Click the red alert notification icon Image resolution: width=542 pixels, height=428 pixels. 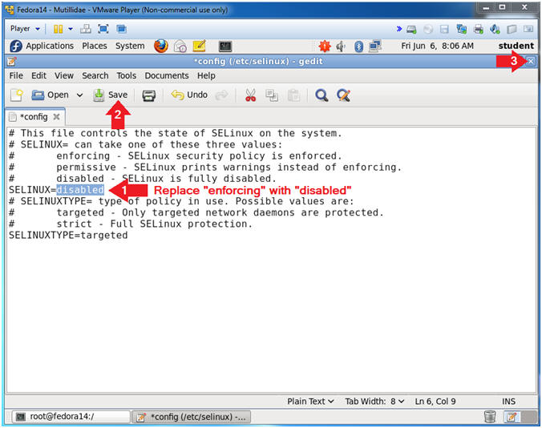325,46
